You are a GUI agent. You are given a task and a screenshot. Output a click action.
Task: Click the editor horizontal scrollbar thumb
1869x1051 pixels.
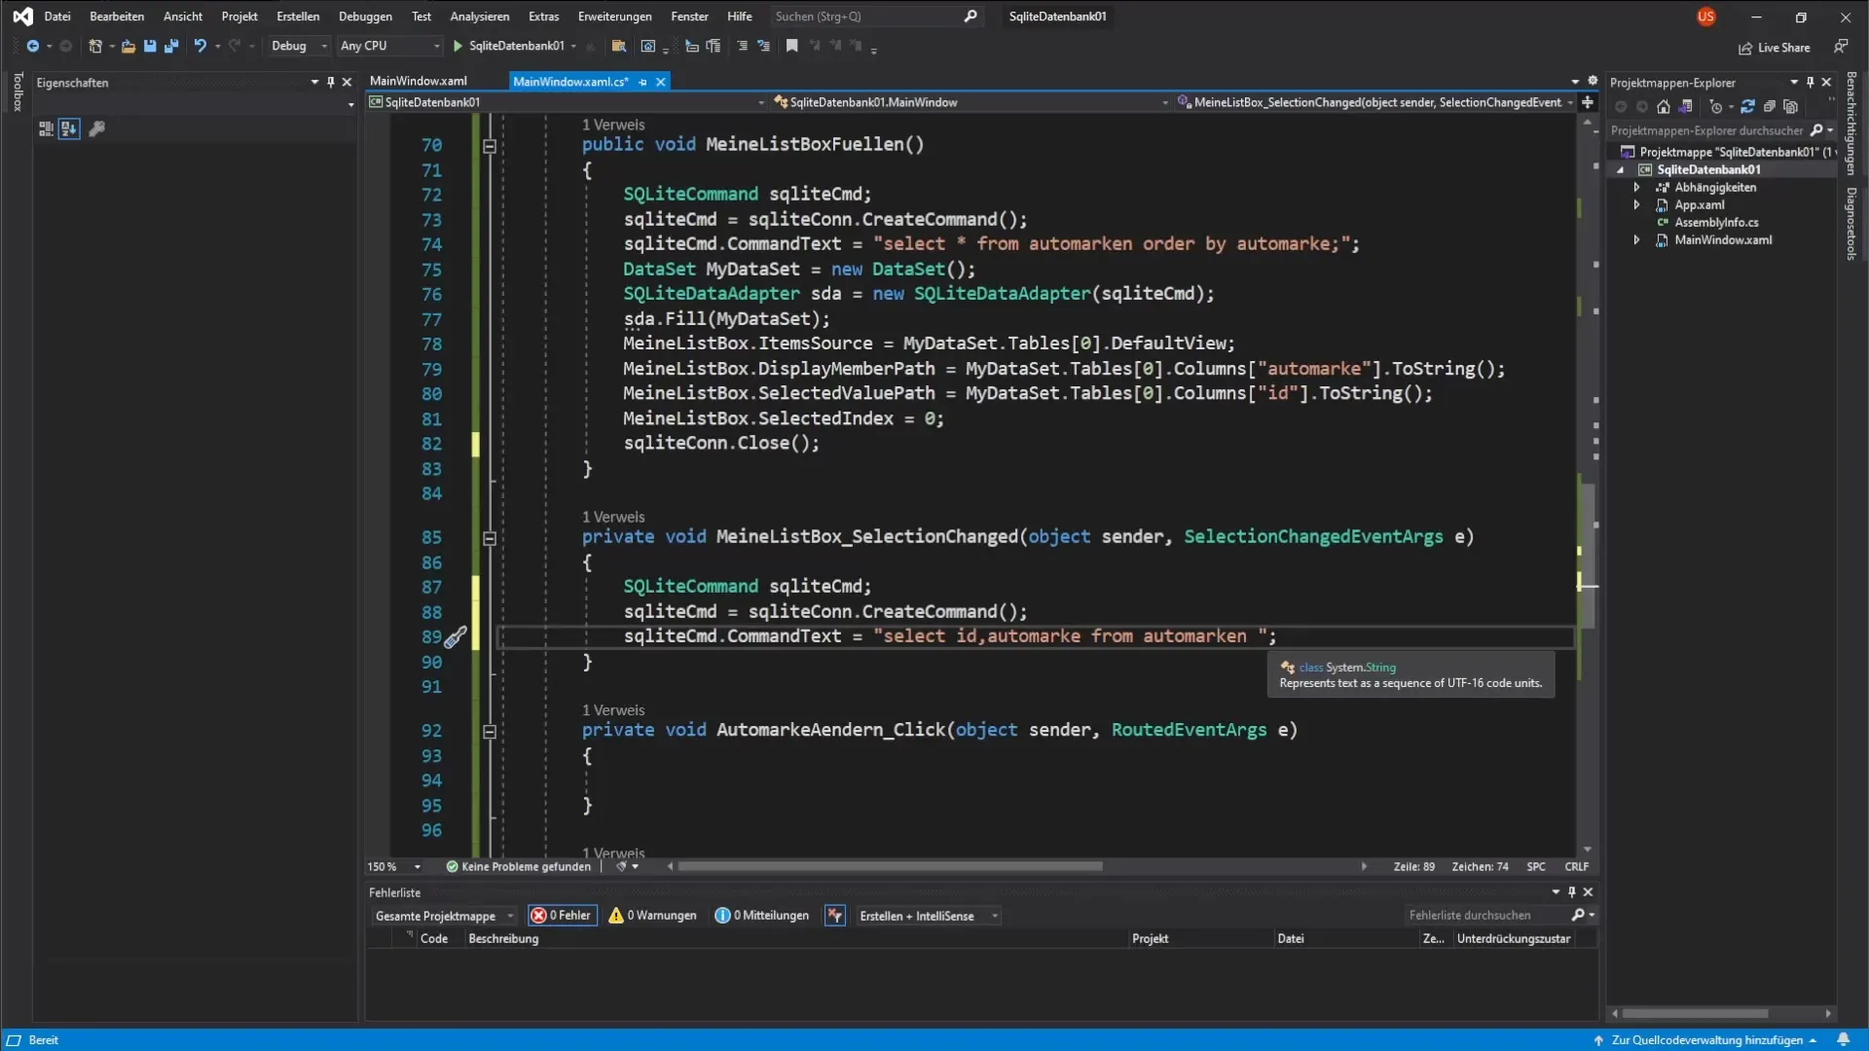click(890, 867)
